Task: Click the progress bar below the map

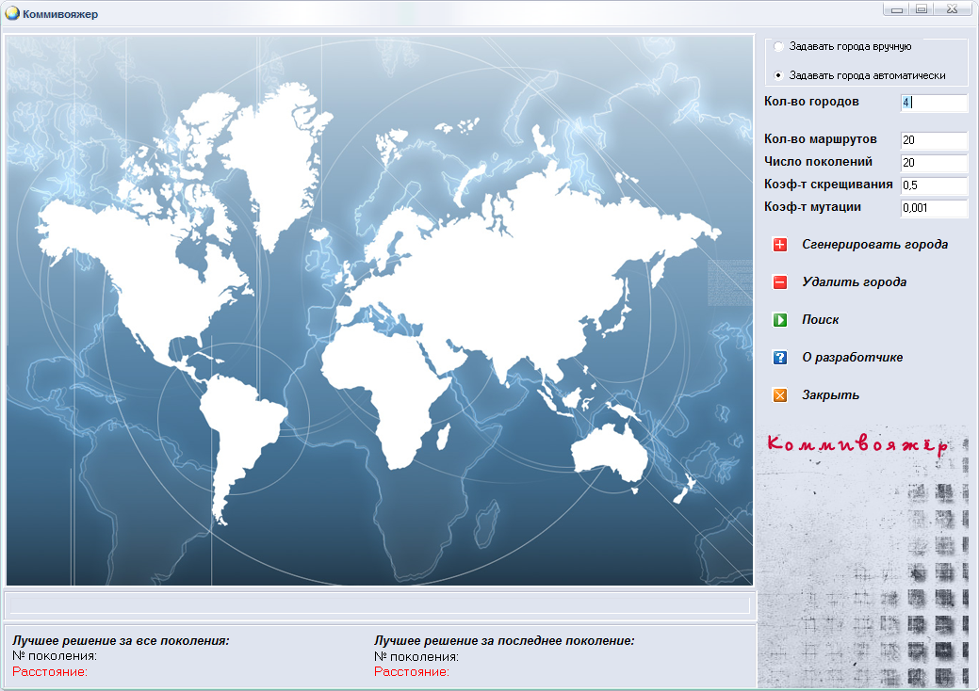Action: (380, 605)
